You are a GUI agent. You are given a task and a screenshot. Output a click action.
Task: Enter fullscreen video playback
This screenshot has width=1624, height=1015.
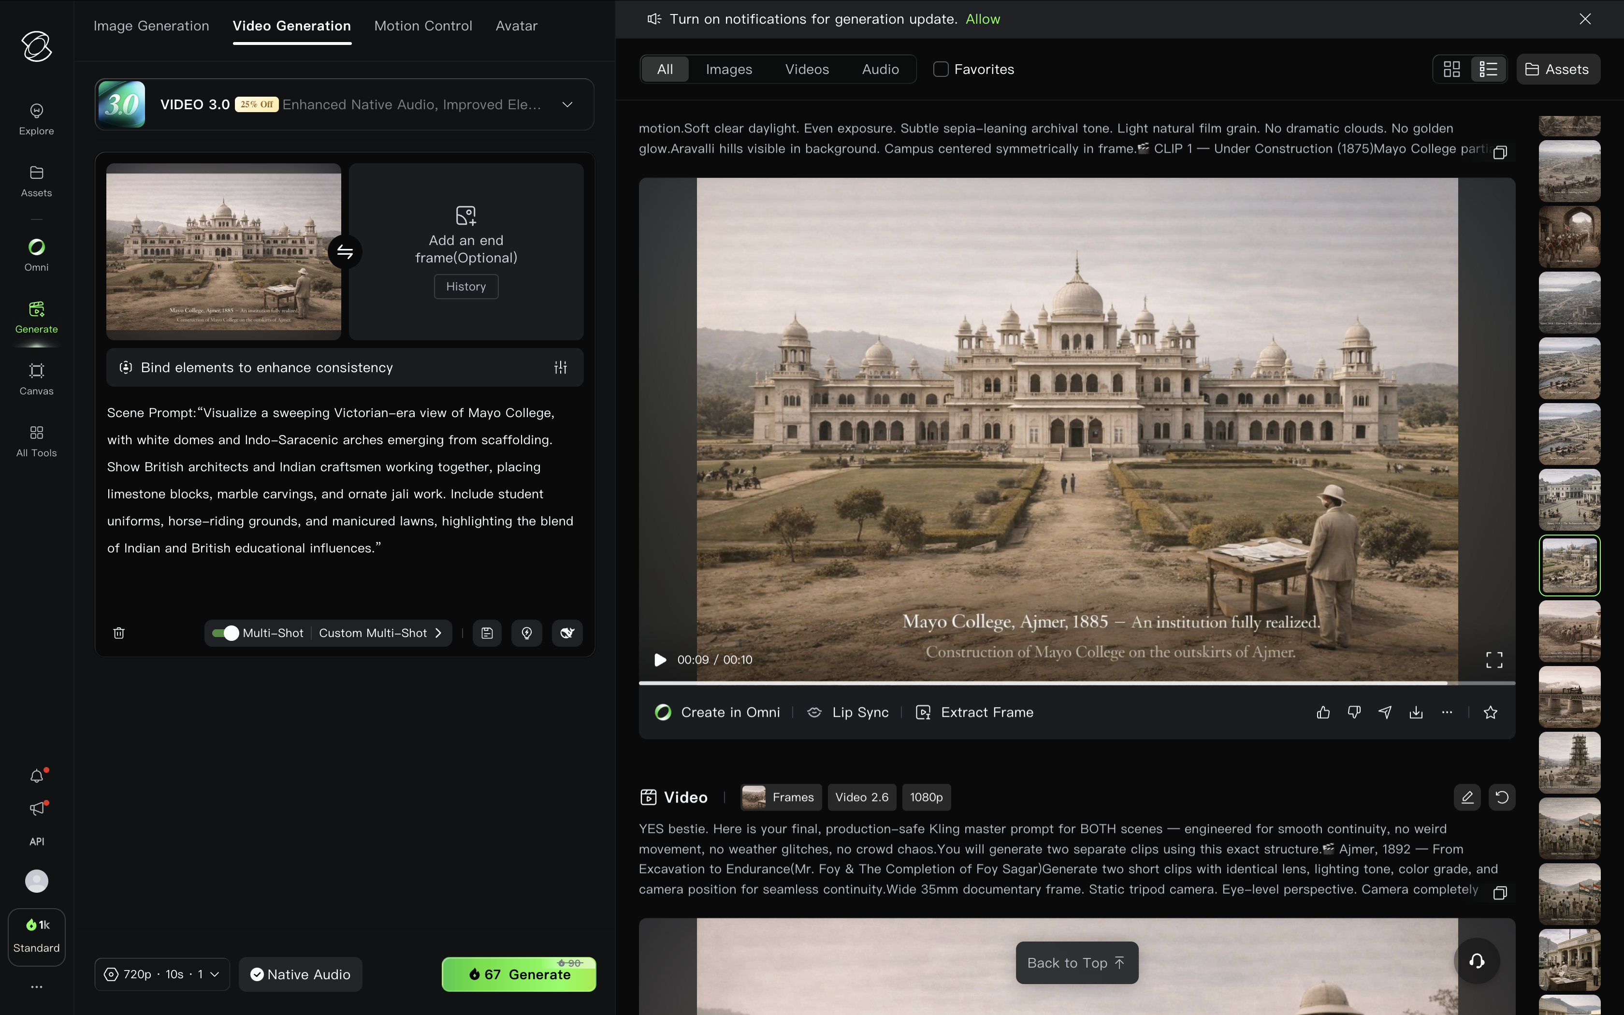1494,660
